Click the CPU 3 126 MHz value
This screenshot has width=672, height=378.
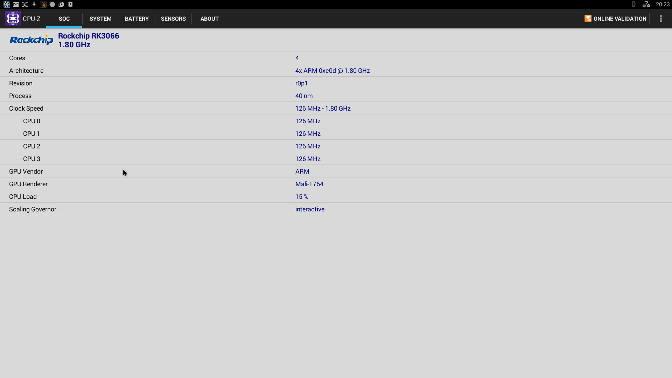pos(308,159)
